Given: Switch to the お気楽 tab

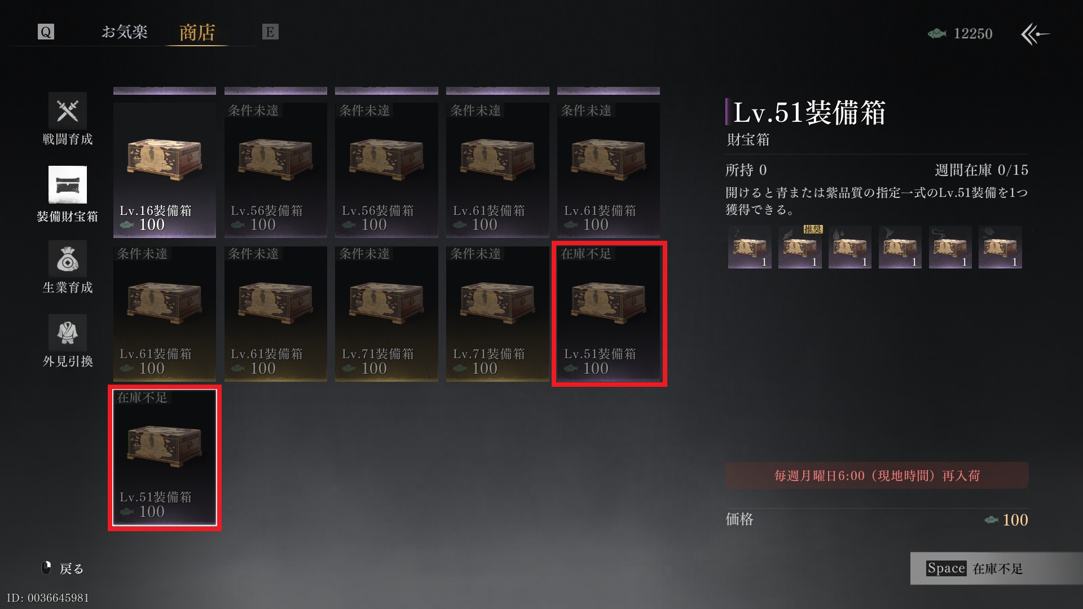Looking at the screenshot, I should point(125,32).
